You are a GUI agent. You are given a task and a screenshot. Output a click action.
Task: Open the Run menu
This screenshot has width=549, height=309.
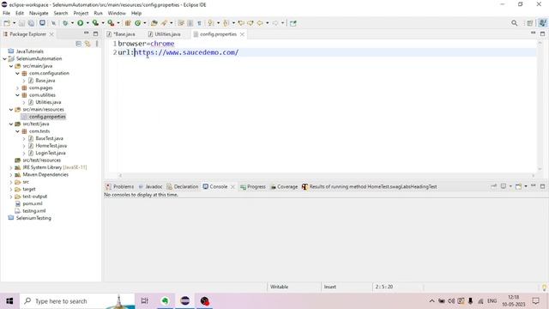(98, 13)
